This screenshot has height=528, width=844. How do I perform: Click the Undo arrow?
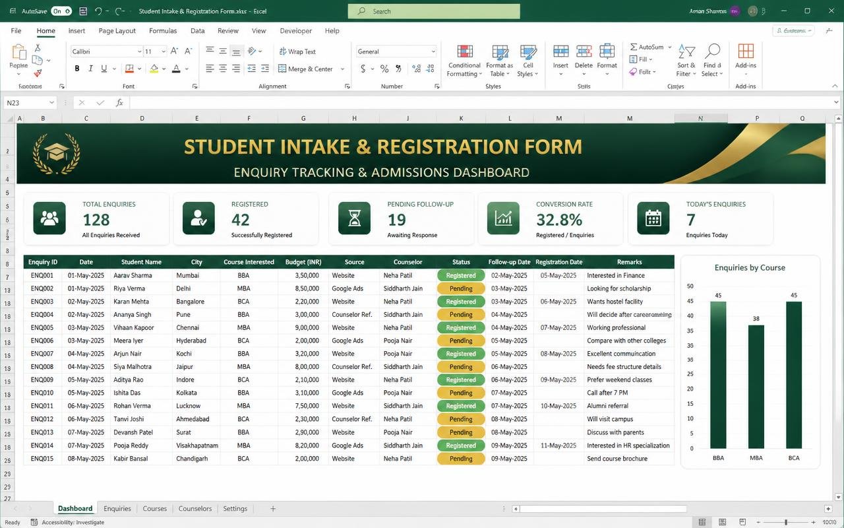pos(98,11)
